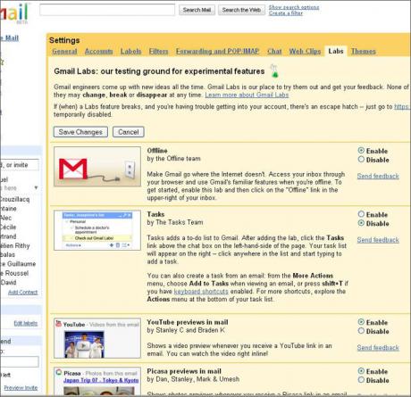Click the 'Picasa previews in mail' title
Screen dimensions: 411x397
point(184,371)
